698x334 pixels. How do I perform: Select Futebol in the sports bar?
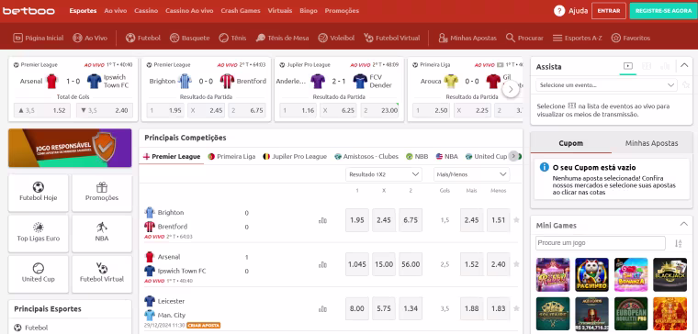pos(143,38)
